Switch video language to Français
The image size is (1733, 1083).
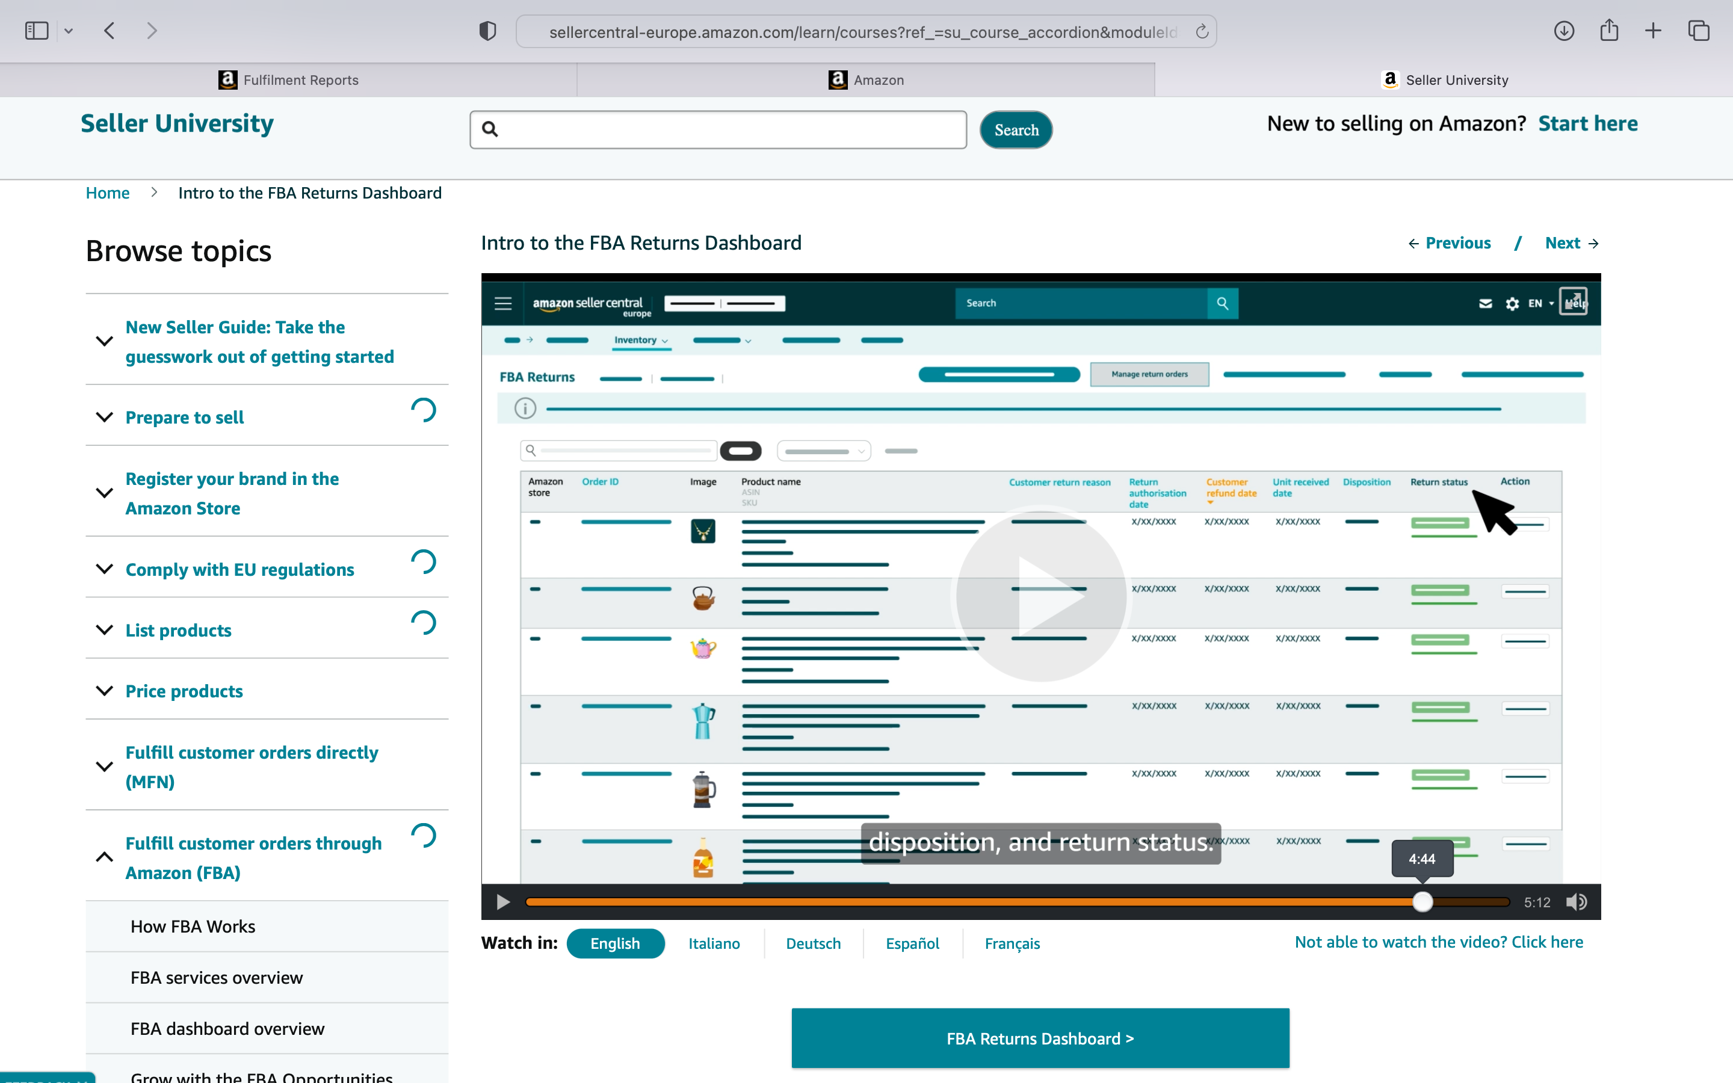point(1012,943)
